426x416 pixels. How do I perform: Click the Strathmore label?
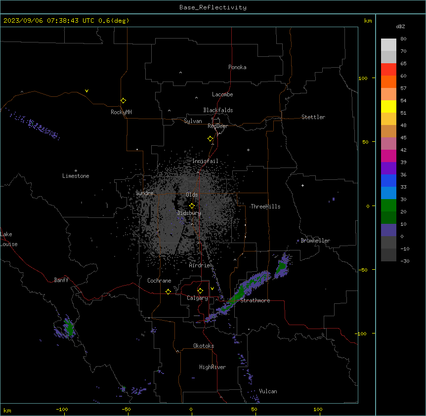click(x=255, y=300)
